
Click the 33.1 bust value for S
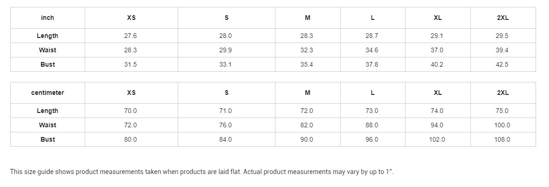click(x=225, y=64)
